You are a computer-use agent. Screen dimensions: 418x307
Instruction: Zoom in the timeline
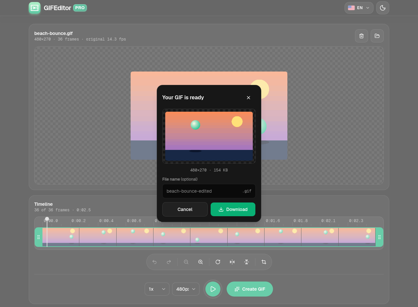(201, 262)
